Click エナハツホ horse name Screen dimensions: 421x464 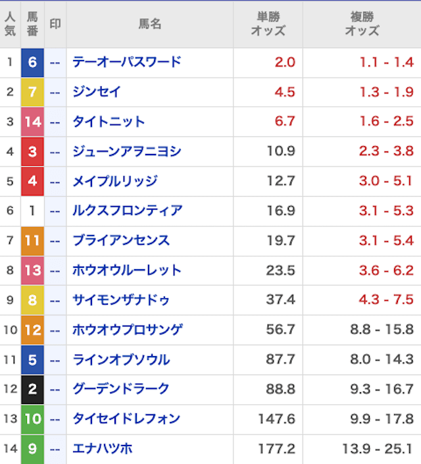pos(103,448)
